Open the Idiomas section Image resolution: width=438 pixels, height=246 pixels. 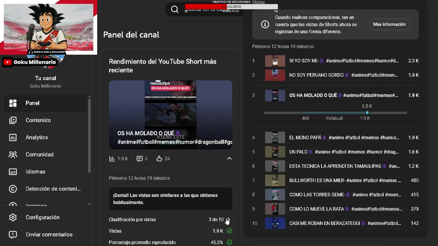tap(46, 172)
